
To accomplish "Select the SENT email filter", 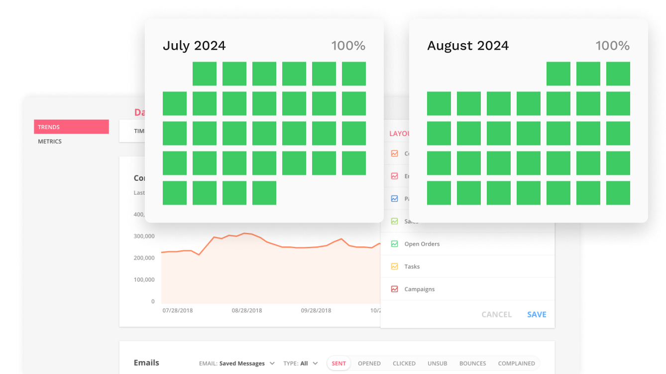I will tap(338, 364).
